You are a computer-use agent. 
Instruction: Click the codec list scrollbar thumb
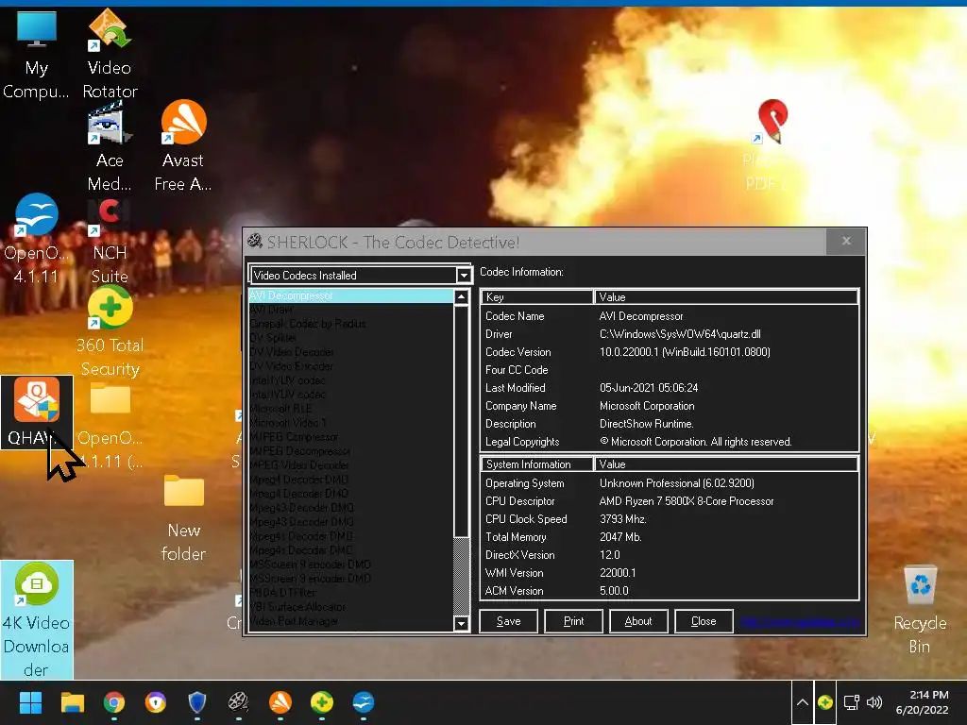(x=461, y=420)
